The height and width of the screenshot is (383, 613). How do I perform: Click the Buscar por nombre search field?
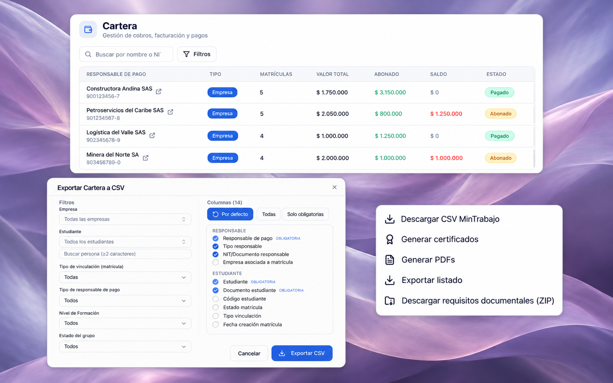126,54
